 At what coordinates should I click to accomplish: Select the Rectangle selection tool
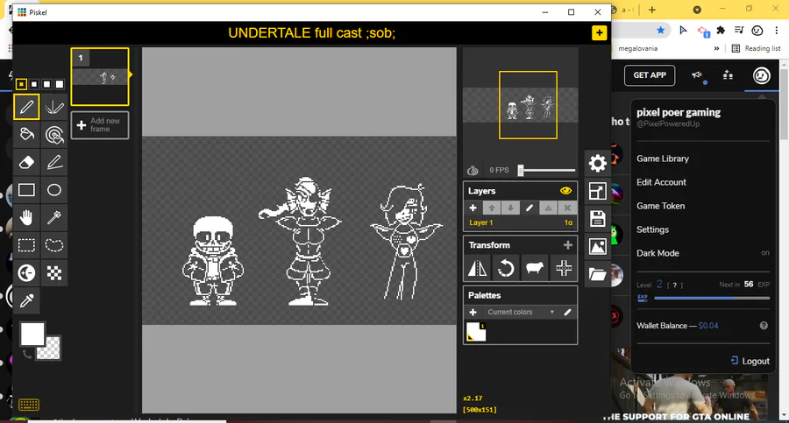[x=26, y=245]
